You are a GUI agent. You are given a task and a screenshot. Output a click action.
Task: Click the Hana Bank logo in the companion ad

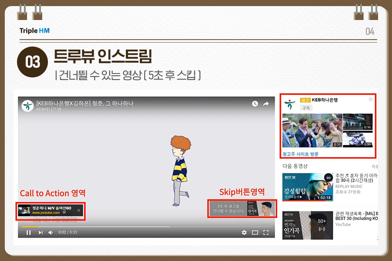click(x=290, y=104)
